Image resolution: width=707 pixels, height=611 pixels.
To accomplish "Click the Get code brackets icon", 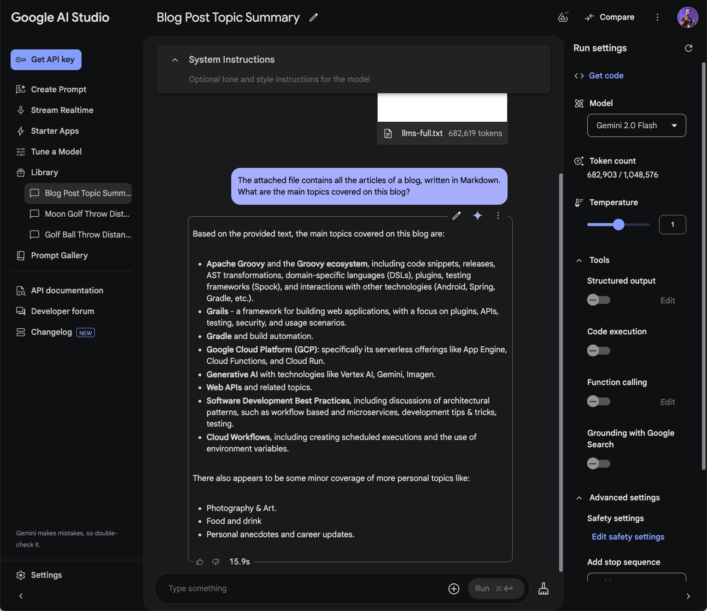I will pyautogui.click(x=579, y=76).
